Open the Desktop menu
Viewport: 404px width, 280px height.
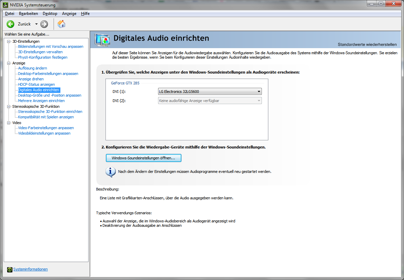click(50, 14)
